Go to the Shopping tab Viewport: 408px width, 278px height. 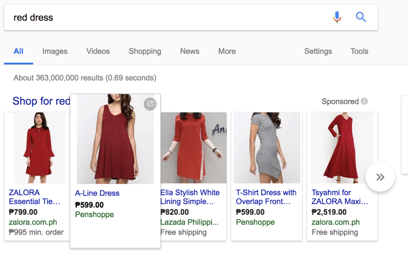tap(145, 51)
